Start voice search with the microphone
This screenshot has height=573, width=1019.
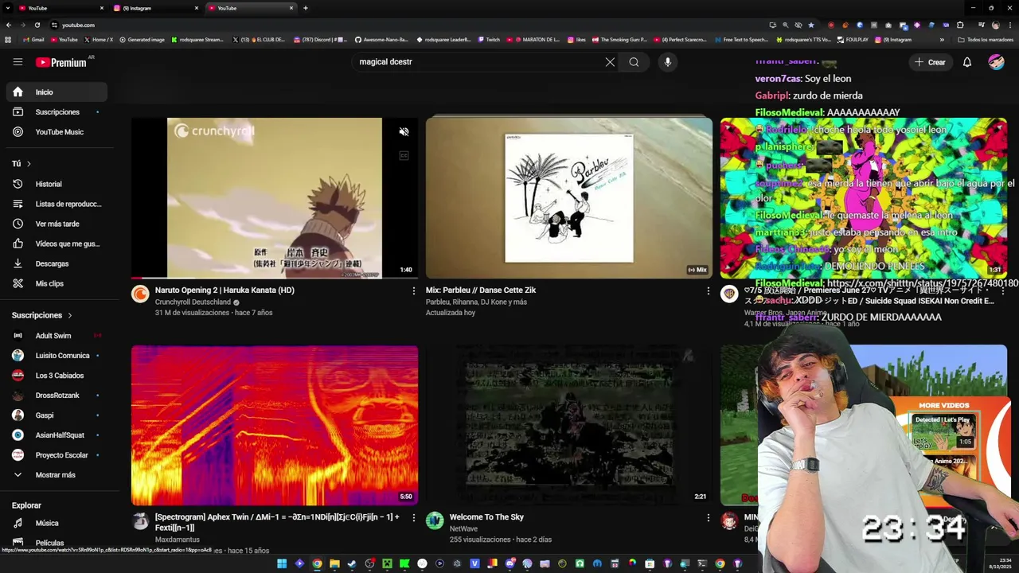point(667,62)
